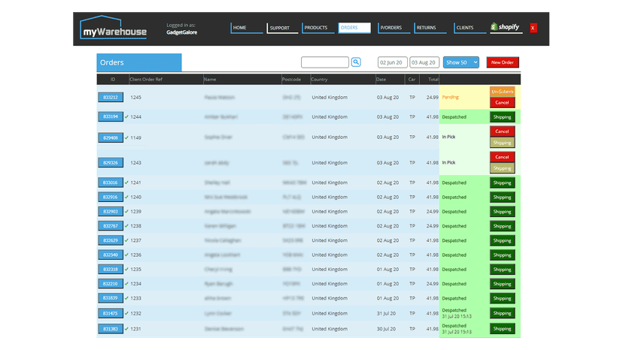
Task: Open order ID 833194
Action: click(x=111, y=116)
